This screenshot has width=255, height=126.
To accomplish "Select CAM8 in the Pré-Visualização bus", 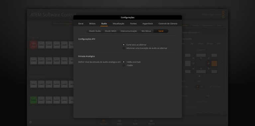I will tap(49, 100).
